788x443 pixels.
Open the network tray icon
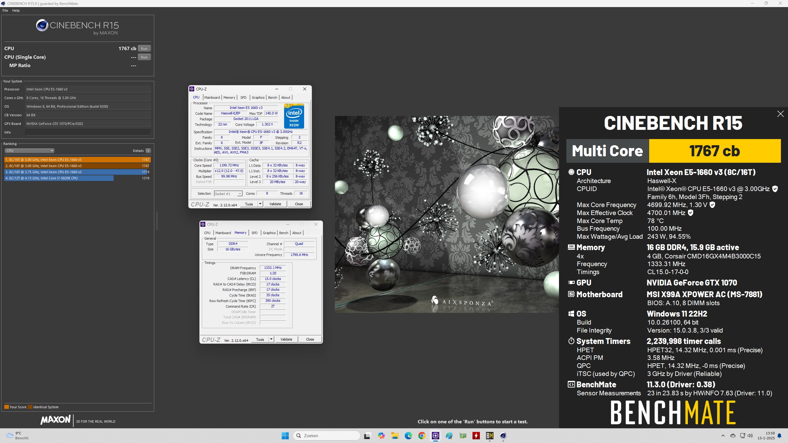point(742,436)
